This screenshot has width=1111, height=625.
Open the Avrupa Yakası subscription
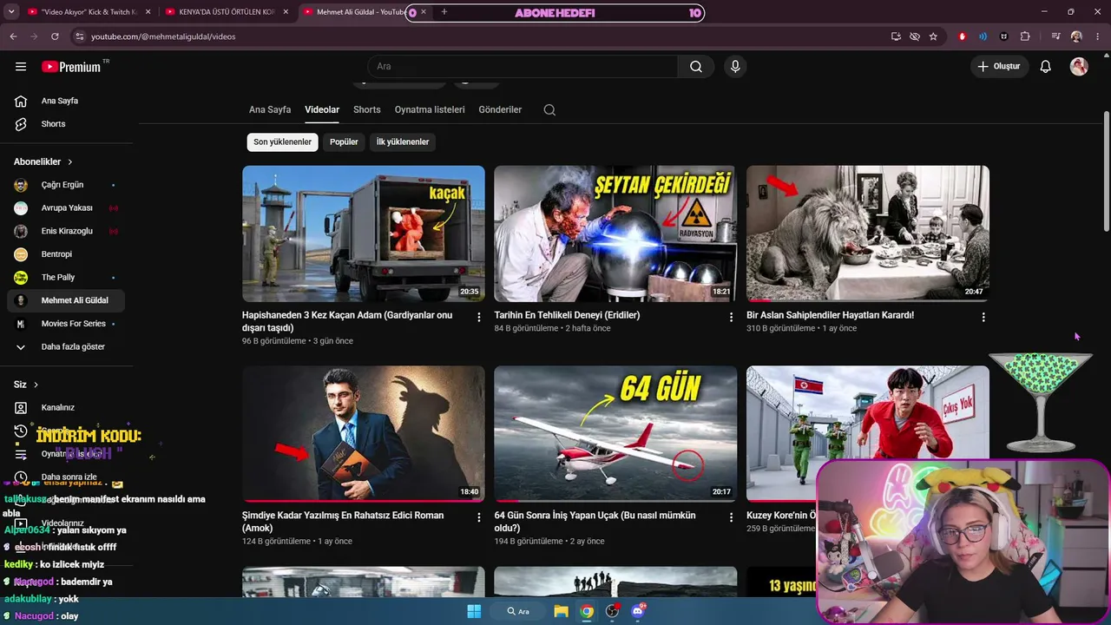coord(67,208)
